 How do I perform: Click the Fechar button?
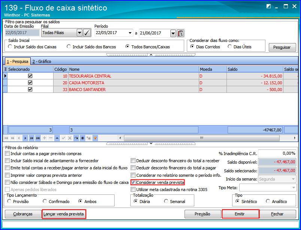pyautogui.click(x=277, y=214)
